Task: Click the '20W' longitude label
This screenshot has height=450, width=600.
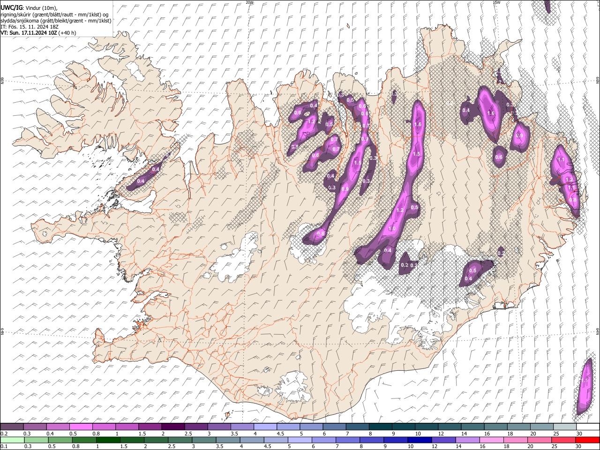Action: (x=249, y=2)
